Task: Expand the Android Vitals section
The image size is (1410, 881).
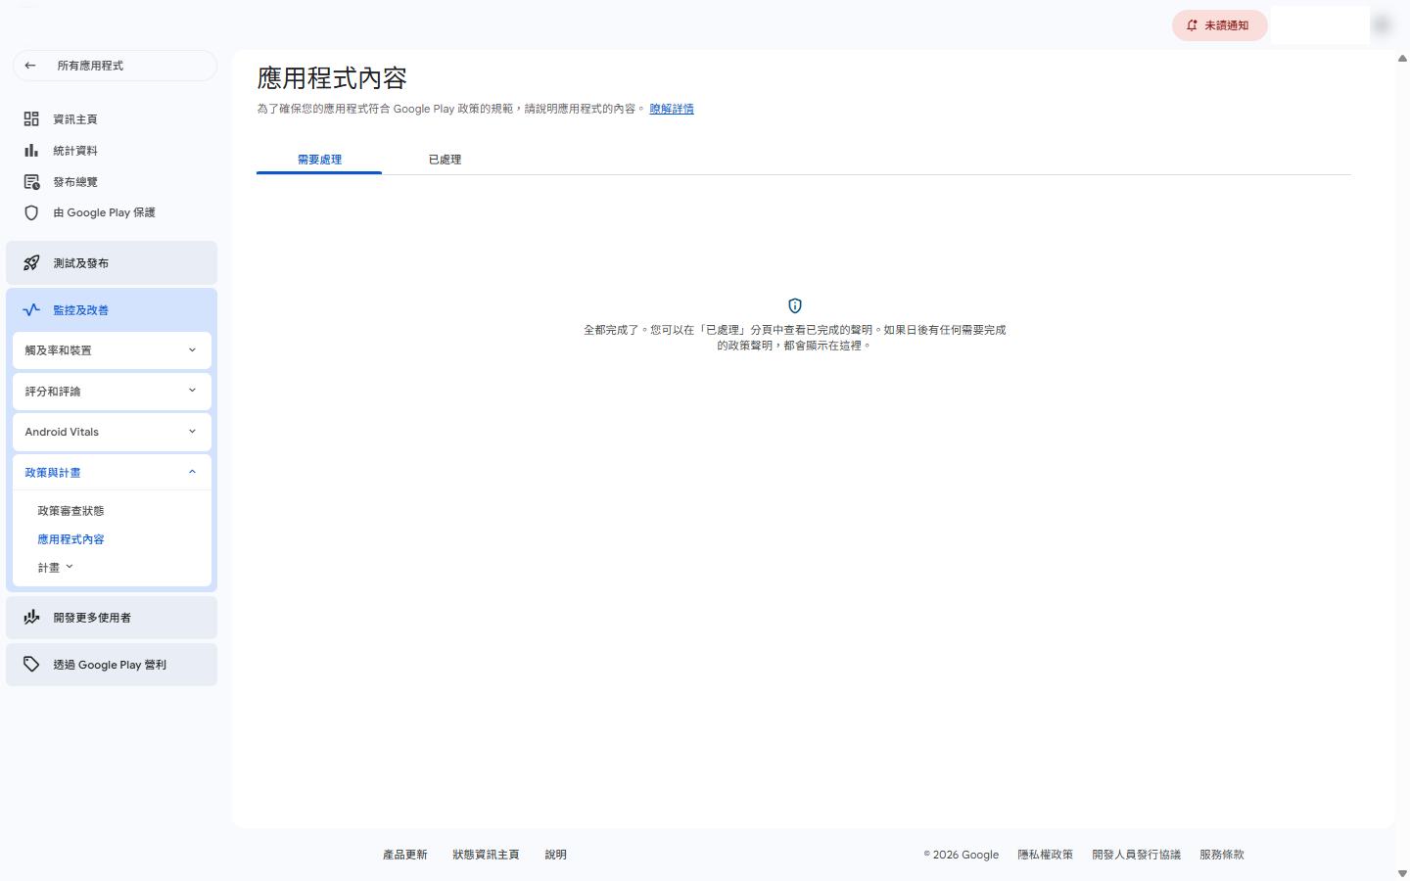Action: (x=112, y=432)
